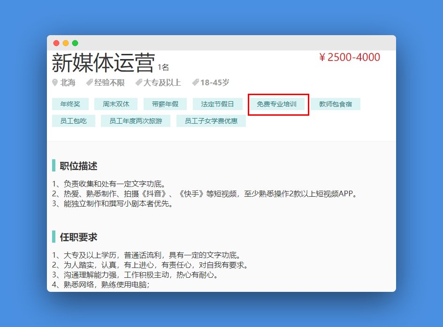Select the 带薪年假 benefit tag
The width and height of the screenshot is (443, 327).
(165, 104)
